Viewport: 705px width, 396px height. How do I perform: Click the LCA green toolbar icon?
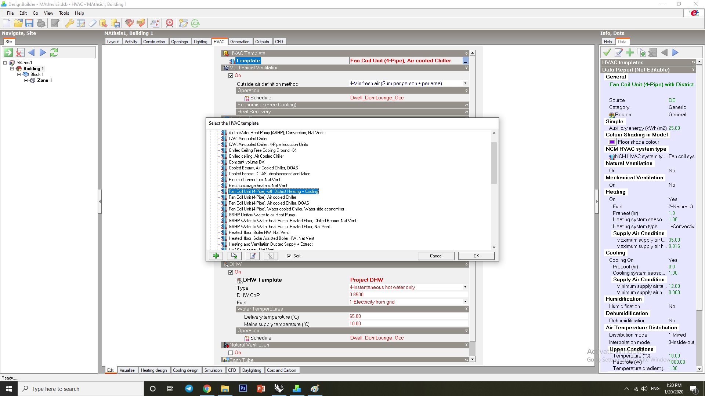(x=195, y=23)
